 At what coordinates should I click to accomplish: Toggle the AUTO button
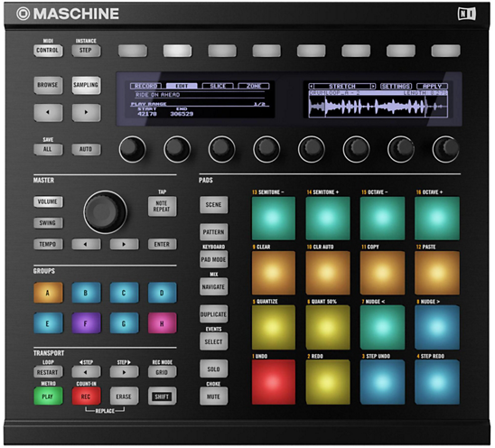tap(86, 149)
